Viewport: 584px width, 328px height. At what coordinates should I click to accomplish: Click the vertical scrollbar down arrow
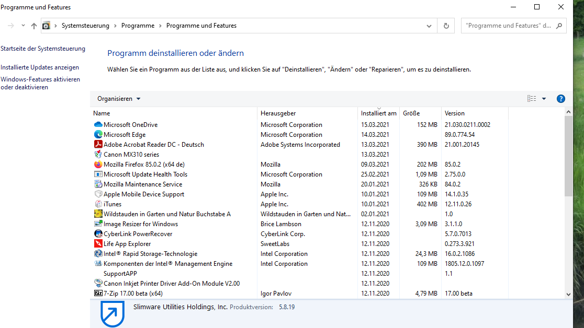pos(569,295)
